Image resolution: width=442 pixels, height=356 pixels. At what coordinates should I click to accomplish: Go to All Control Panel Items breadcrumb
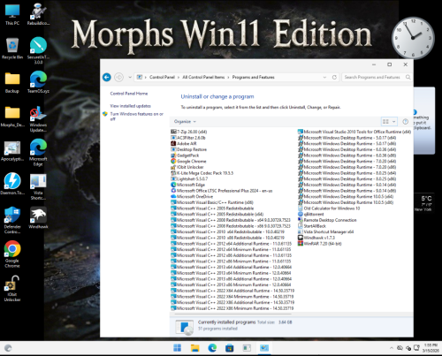[203, 77]
